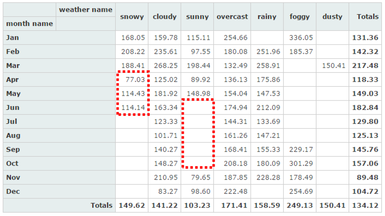Viewport: 385px width, 216px height.
Task: Click the 'sunny' column header
Action: coord(197,17)
